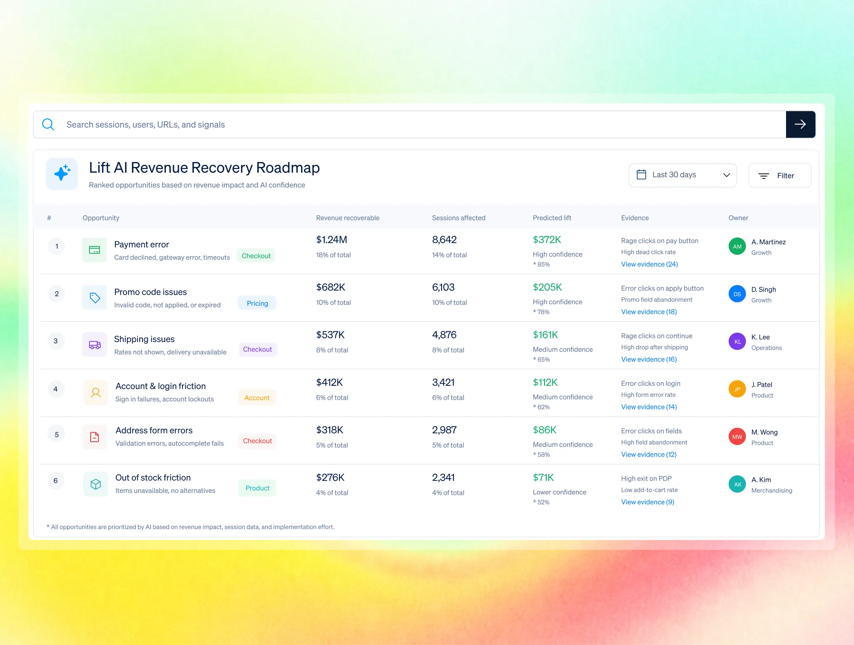Click the Predicted lift column header
The width and height of the screenshot is (854, 645).
[x=552, y=218]
